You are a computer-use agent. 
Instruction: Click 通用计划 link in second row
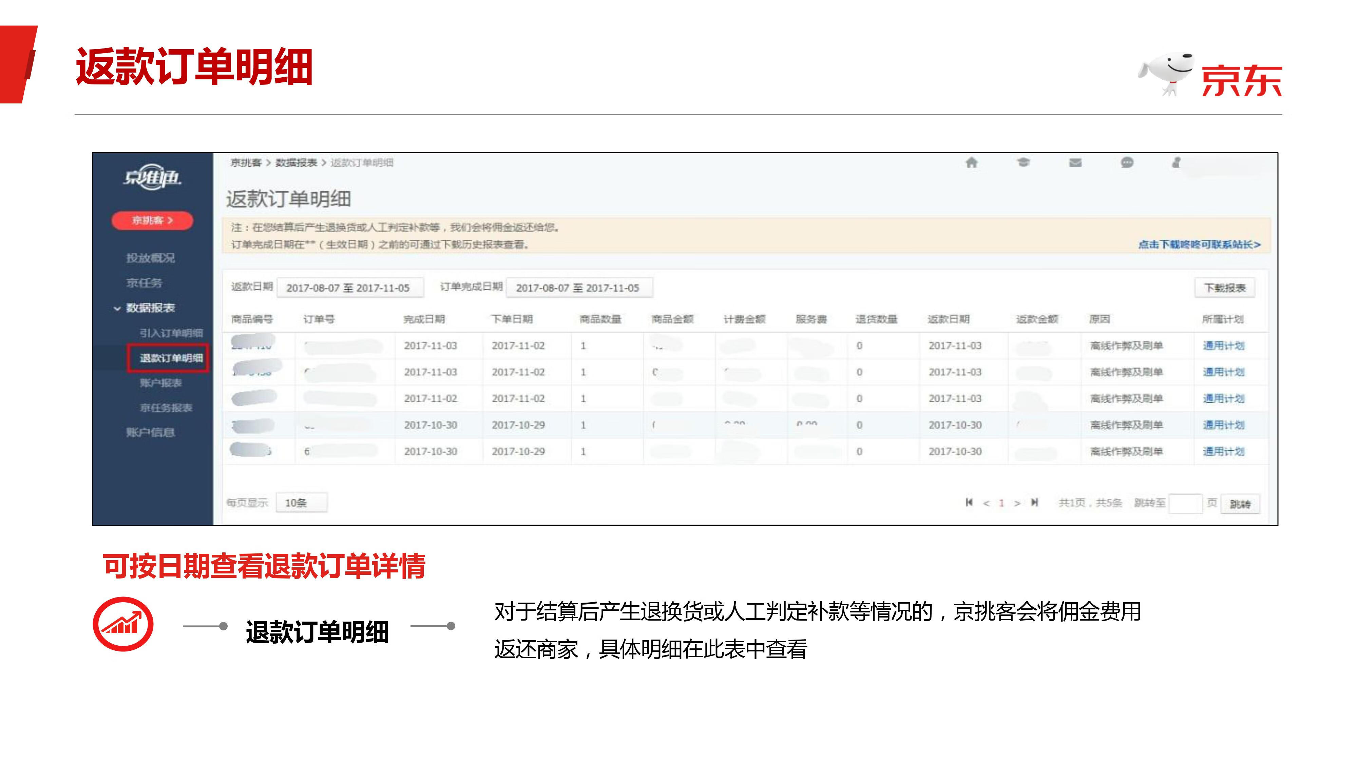coord(1223,372)
